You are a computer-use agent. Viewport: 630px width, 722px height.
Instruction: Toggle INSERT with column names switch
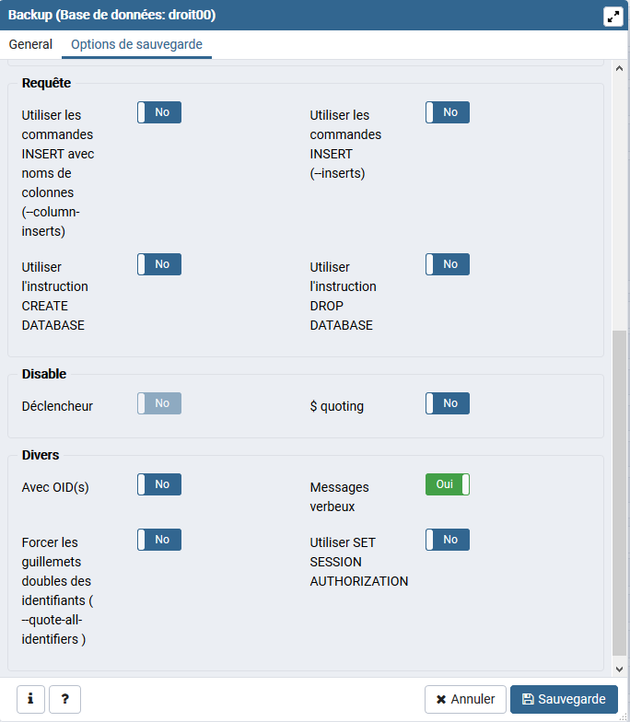click(159, 112)
